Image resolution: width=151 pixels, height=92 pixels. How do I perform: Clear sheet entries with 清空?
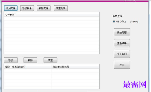click(50, 60)
